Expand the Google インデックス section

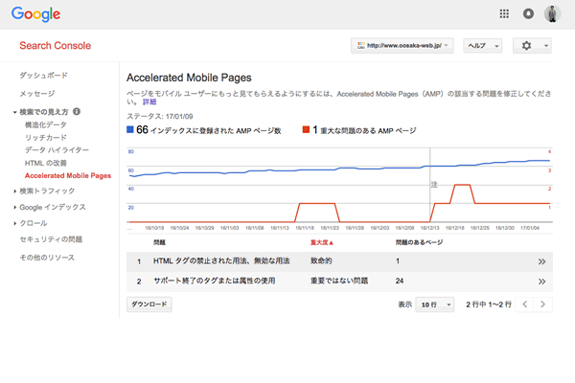(x=14, y=208)
